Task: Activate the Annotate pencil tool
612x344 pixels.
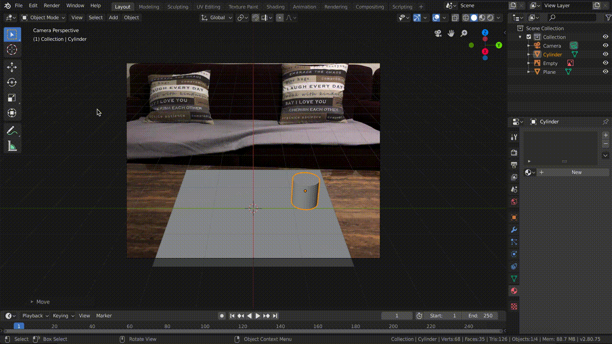Action: tap(12, 131)
